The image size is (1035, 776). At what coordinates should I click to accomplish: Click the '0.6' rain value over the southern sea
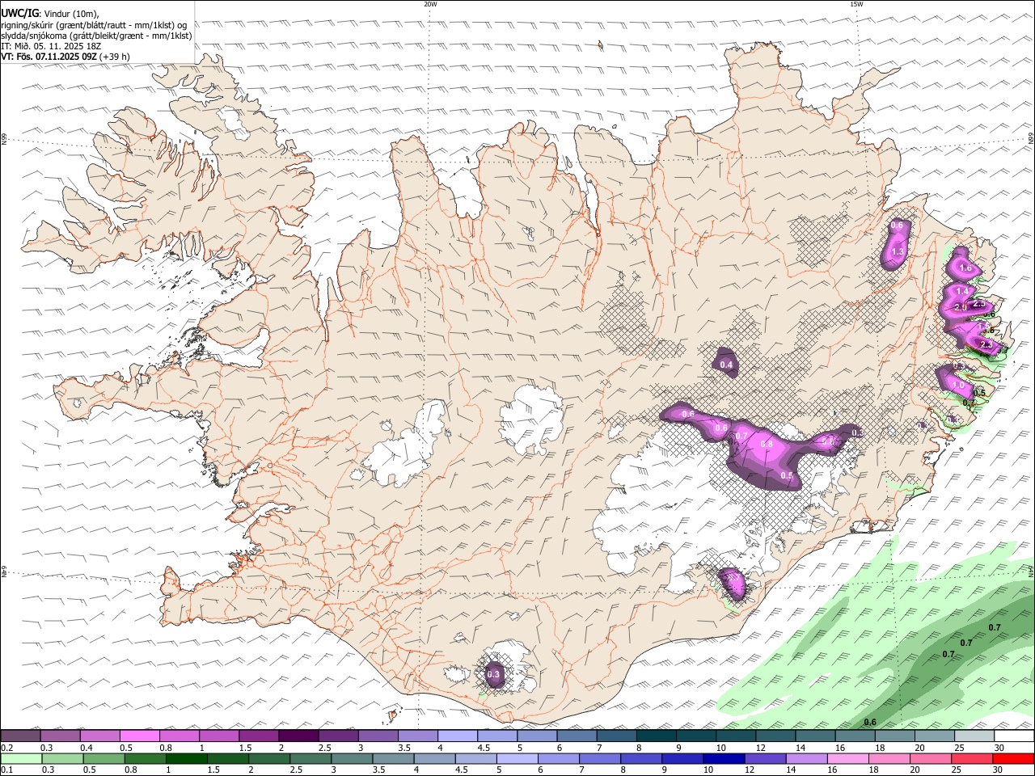[x=870, y=722]
